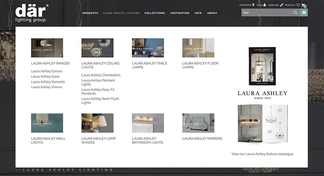Screen dimensions: 324x176
Task: Open the Products menu
Action: click(90, 13)
